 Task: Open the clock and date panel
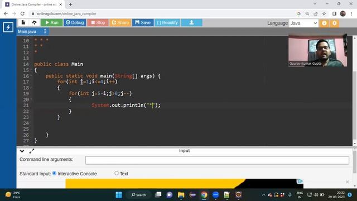click(336, 195)
